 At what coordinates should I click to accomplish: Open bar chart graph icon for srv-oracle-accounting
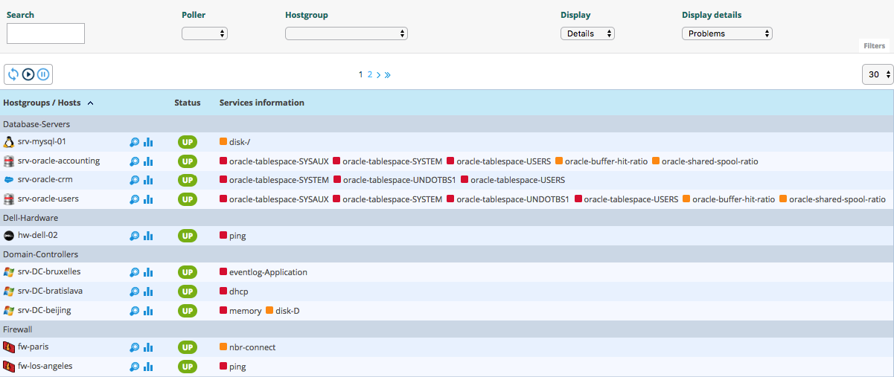(148, 161)
